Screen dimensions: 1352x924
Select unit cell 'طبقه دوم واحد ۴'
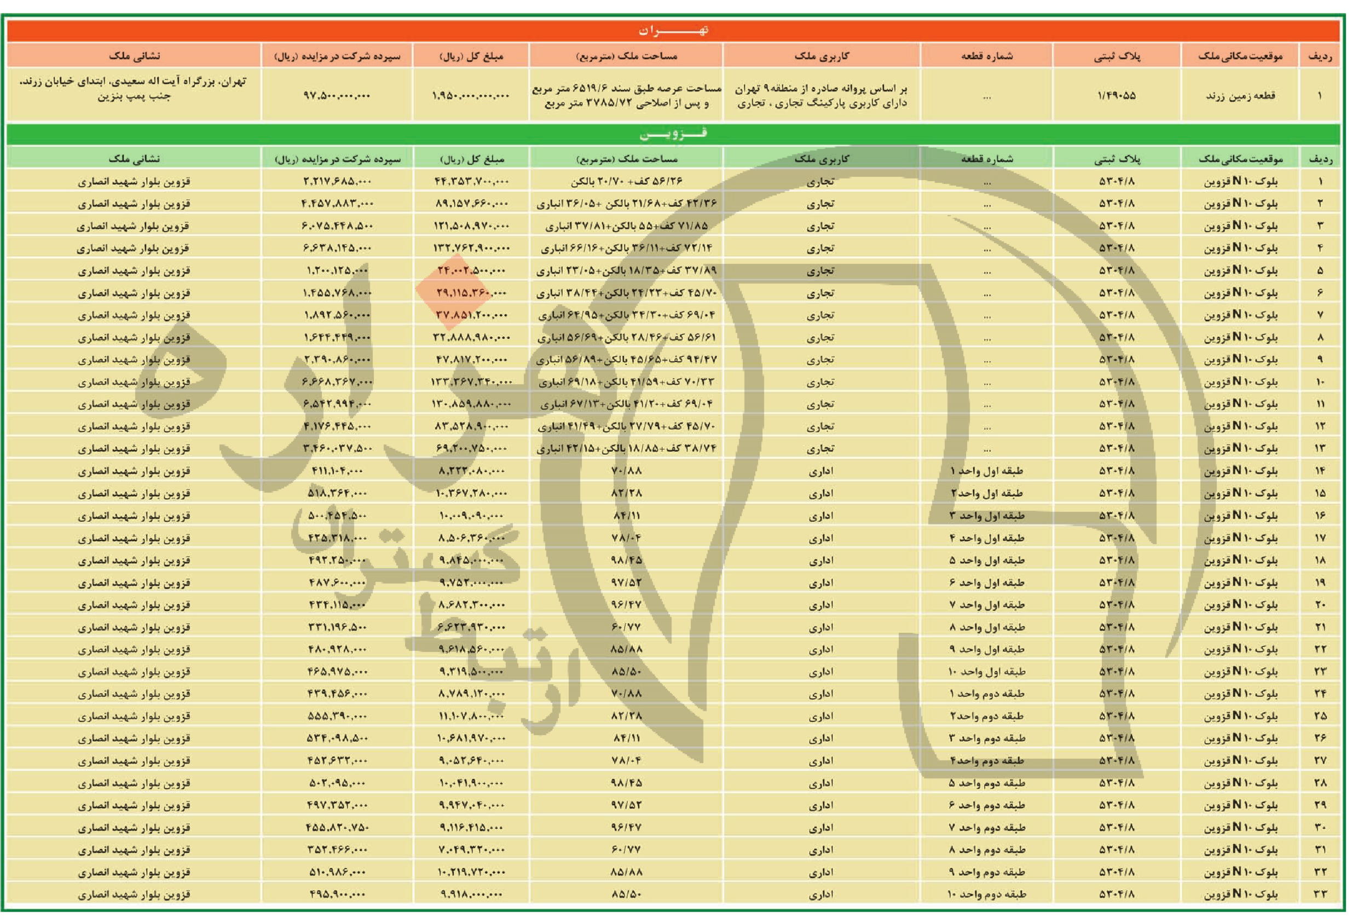click(x=986, y=760)
